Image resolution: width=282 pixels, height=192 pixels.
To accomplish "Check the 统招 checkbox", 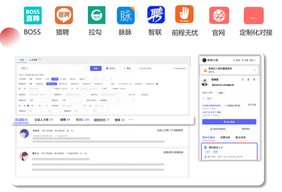I will (x=110, y=84).
